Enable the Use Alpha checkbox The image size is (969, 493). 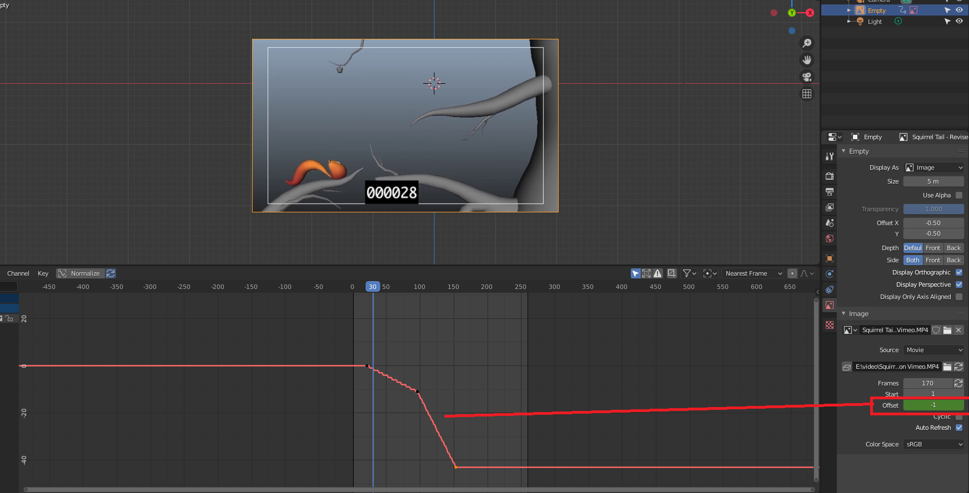959,195
